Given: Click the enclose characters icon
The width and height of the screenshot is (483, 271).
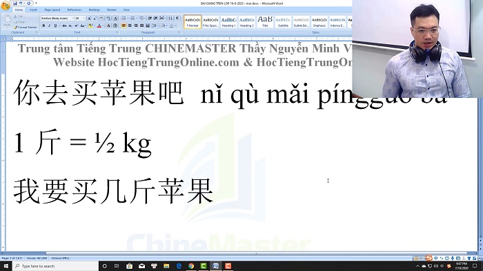Looking at the screenshot, I should coord(115,26).
